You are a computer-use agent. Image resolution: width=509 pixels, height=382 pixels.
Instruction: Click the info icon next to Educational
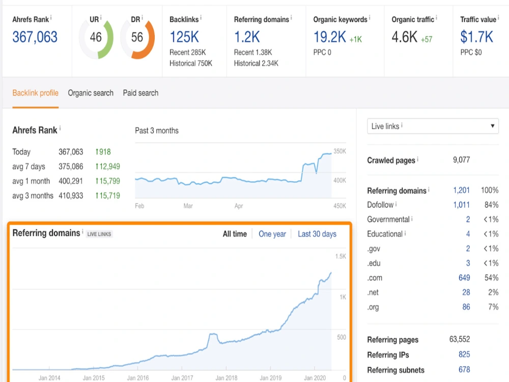tap(405, 233)
